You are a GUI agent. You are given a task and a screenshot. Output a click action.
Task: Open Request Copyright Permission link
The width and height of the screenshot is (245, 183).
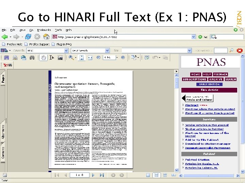point(208,148)
